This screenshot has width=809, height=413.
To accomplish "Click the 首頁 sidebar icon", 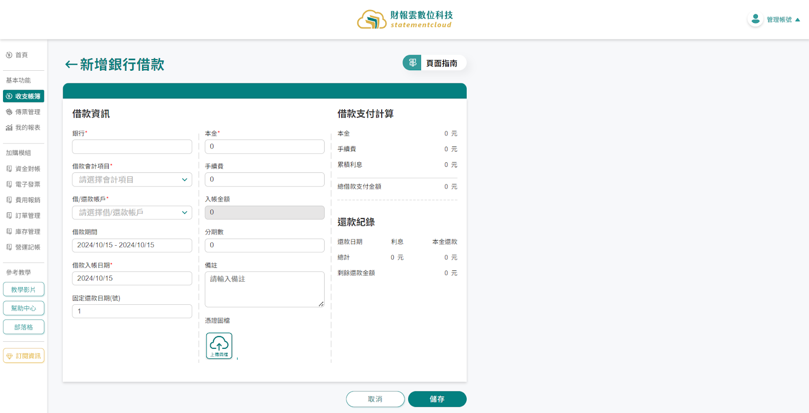I will [9, 55].
